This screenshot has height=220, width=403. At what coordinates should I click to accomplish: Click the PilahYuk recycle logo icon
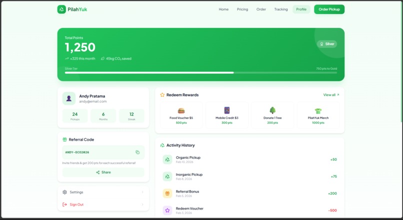[x=61, y=9]
